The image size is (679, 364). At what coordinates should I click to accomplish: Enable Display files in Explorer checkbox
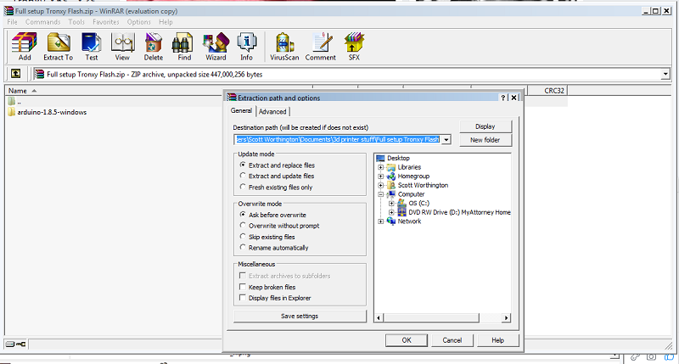coord(243,298)
